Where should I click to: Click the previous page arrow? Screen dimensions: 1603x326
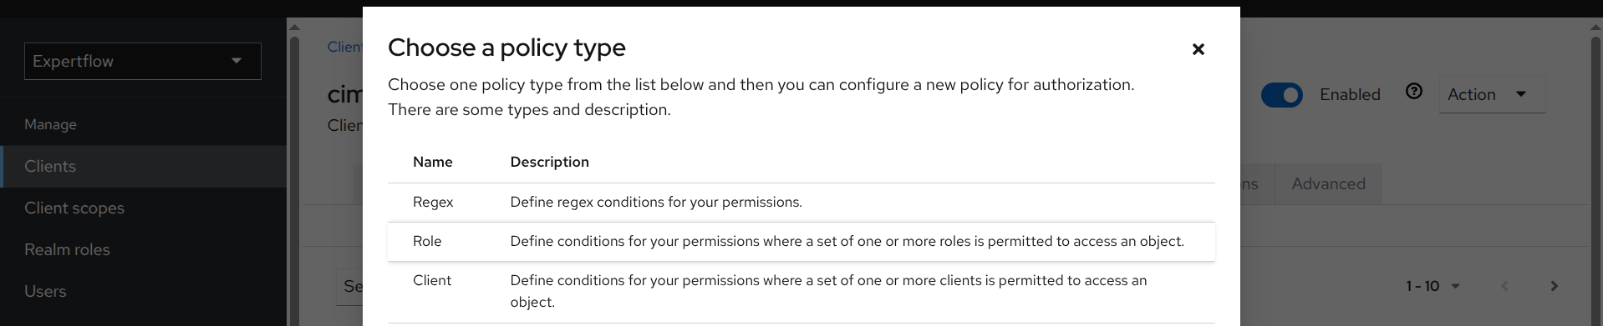[x=1504, y=286]
